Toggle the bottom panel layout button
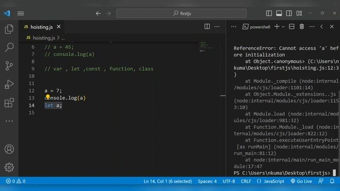340x191 pixels. point(279,13)
